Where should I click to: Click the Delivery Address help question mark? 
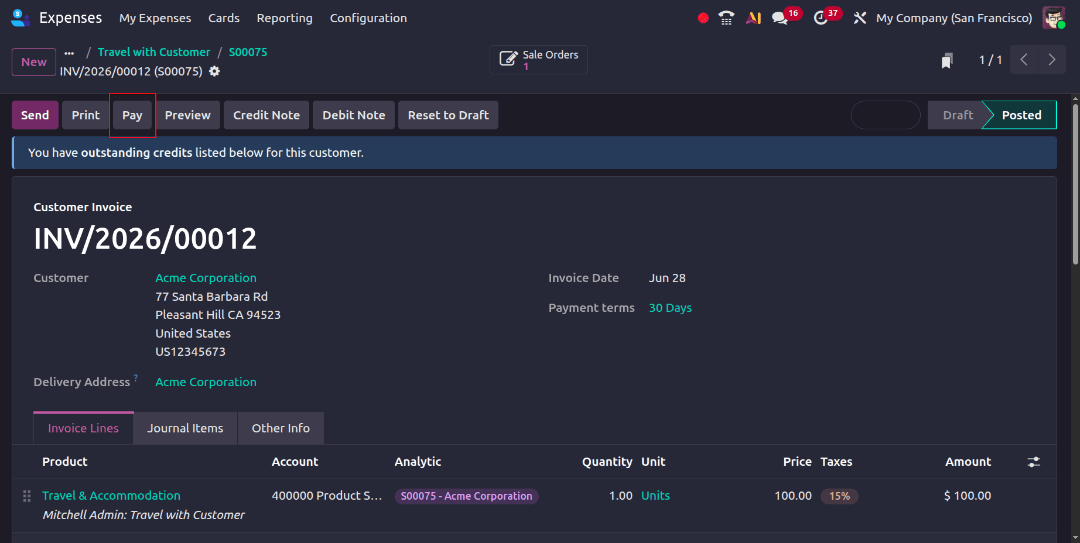pos(135,377)
